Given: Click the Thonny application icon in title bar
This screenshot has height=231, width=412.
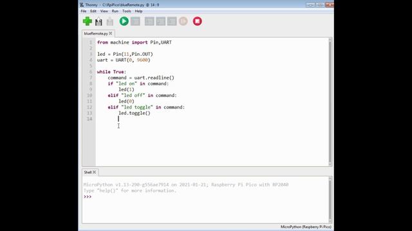Looking at the screenshot, I should coord(82,4).
